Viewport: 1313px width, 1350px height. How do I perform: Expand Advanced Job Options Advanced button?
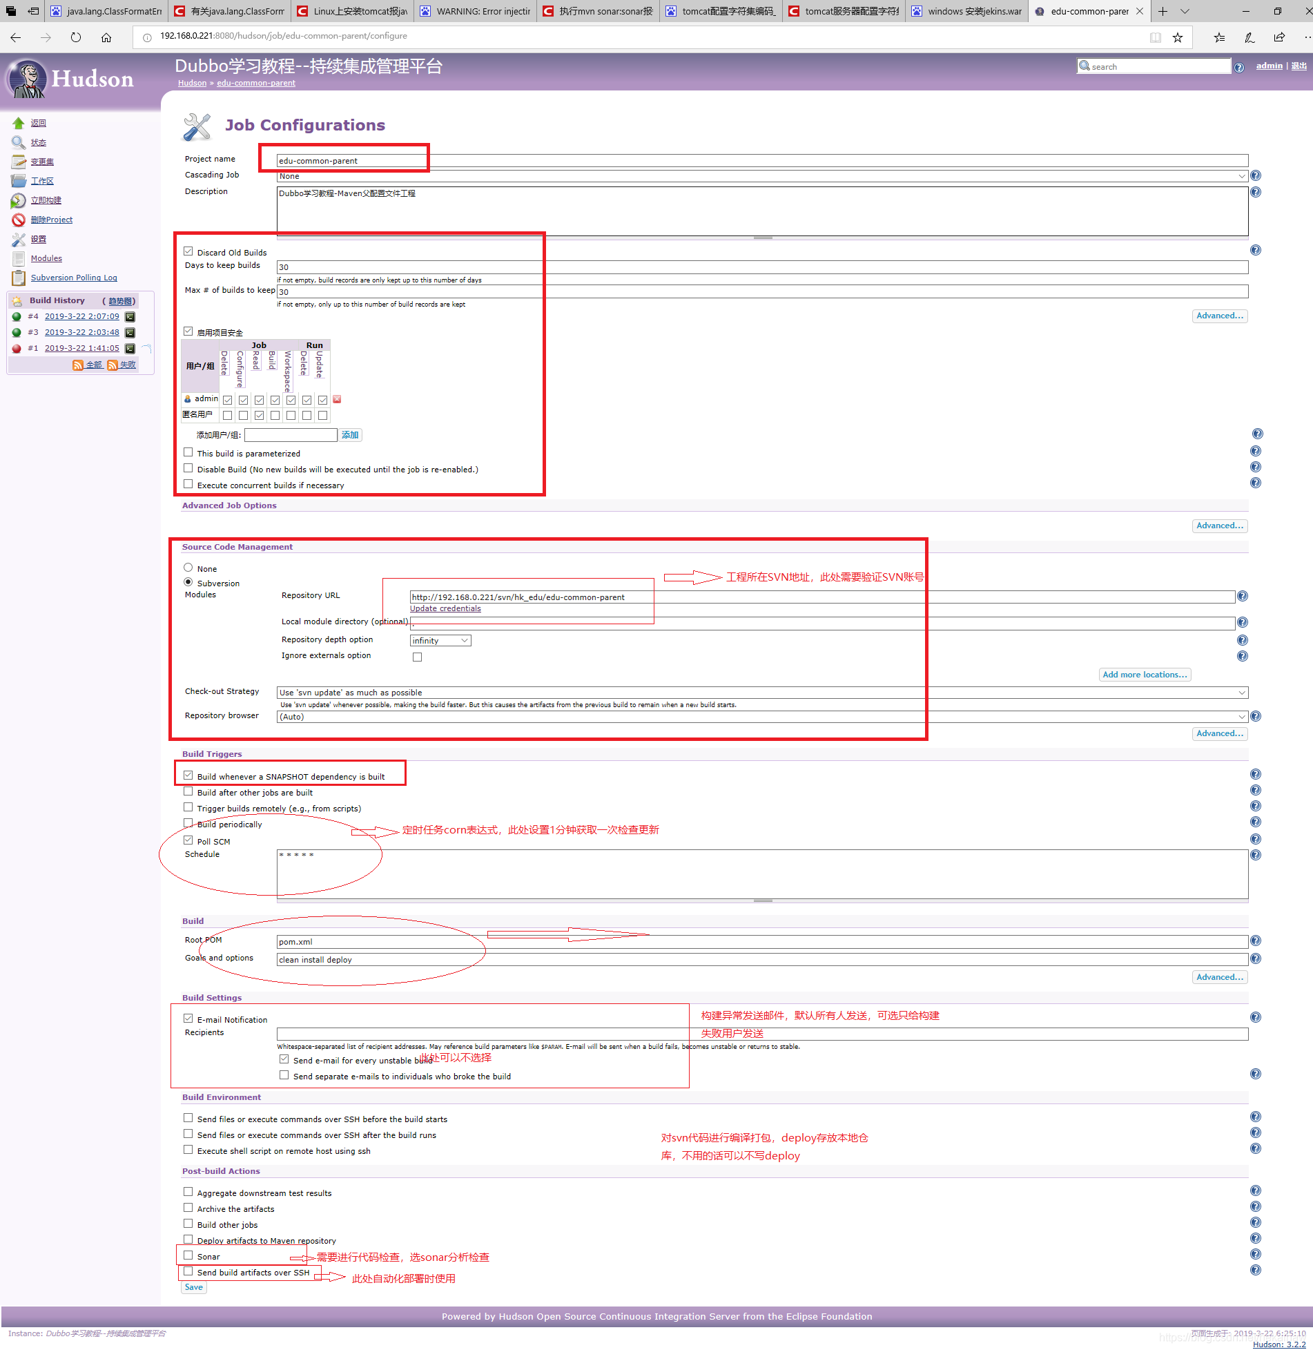click(1220, 525)
